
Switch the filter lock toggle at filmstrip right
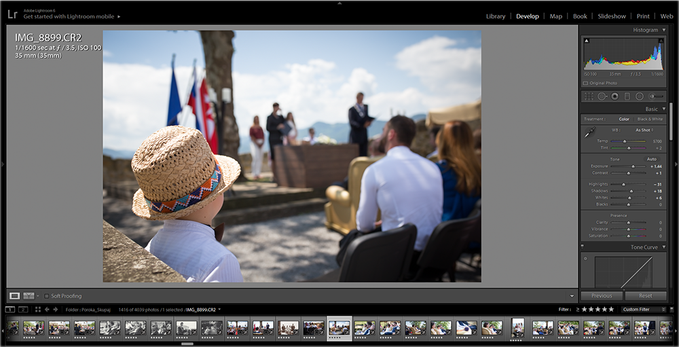[672, 309]
